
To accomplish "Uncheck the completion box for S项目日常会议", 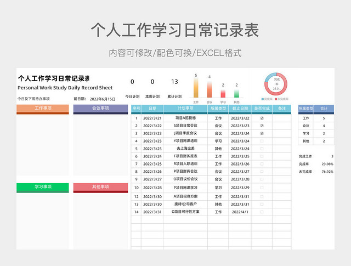I will (262, 126).
